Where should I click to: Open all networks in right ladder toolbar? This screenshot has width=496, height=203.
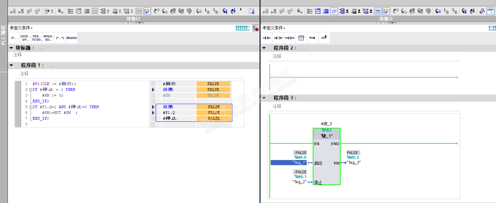(x=318, y=11)
